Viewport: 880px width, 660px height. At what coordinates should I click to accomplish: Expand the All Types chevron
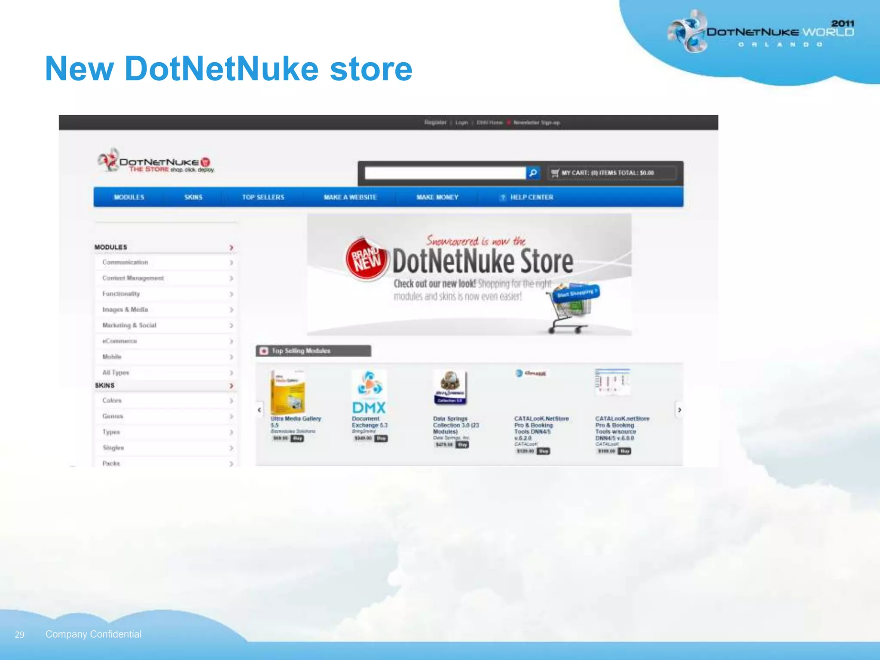(x=231, y=373)
